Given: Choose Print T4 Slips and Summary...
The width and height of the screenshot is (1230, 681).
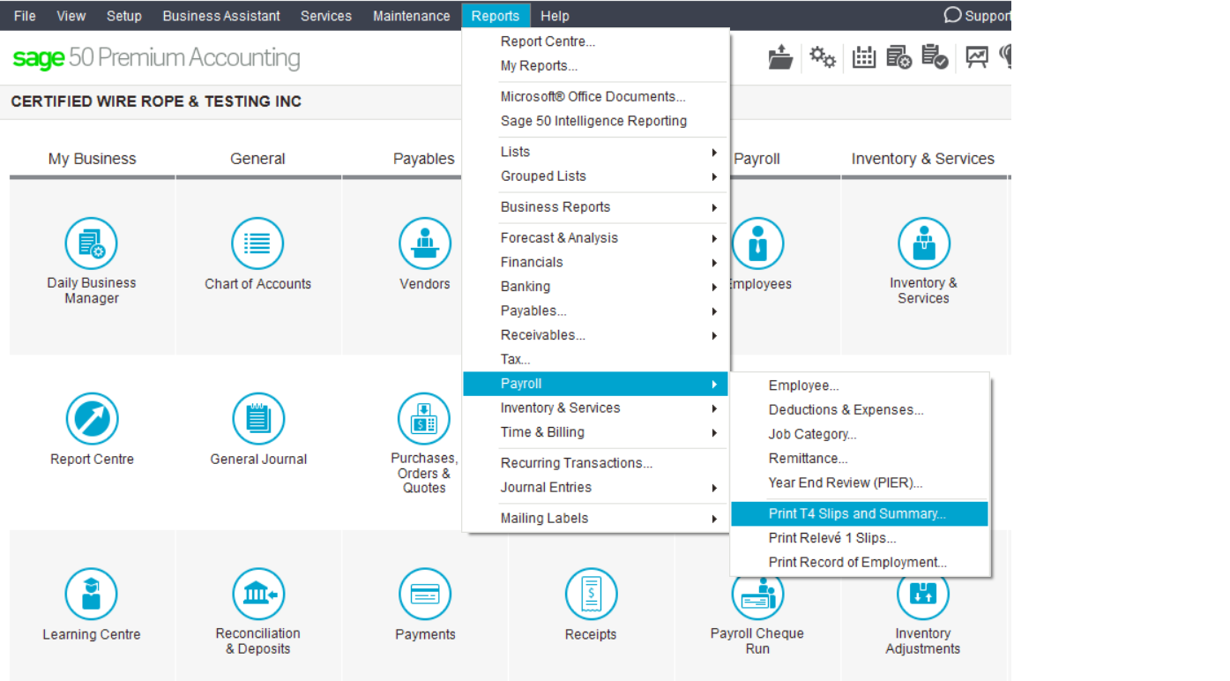Looking at the screenshot, I should click(x=860, y=513).
